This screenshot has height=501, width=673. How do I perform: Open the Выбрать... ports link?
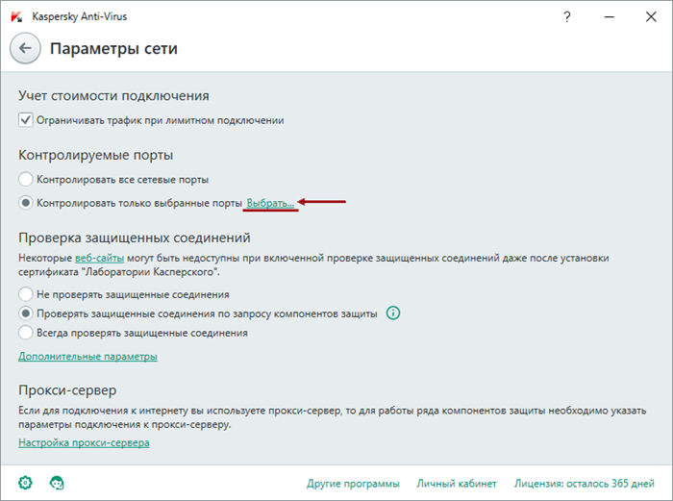coord(270,203)
